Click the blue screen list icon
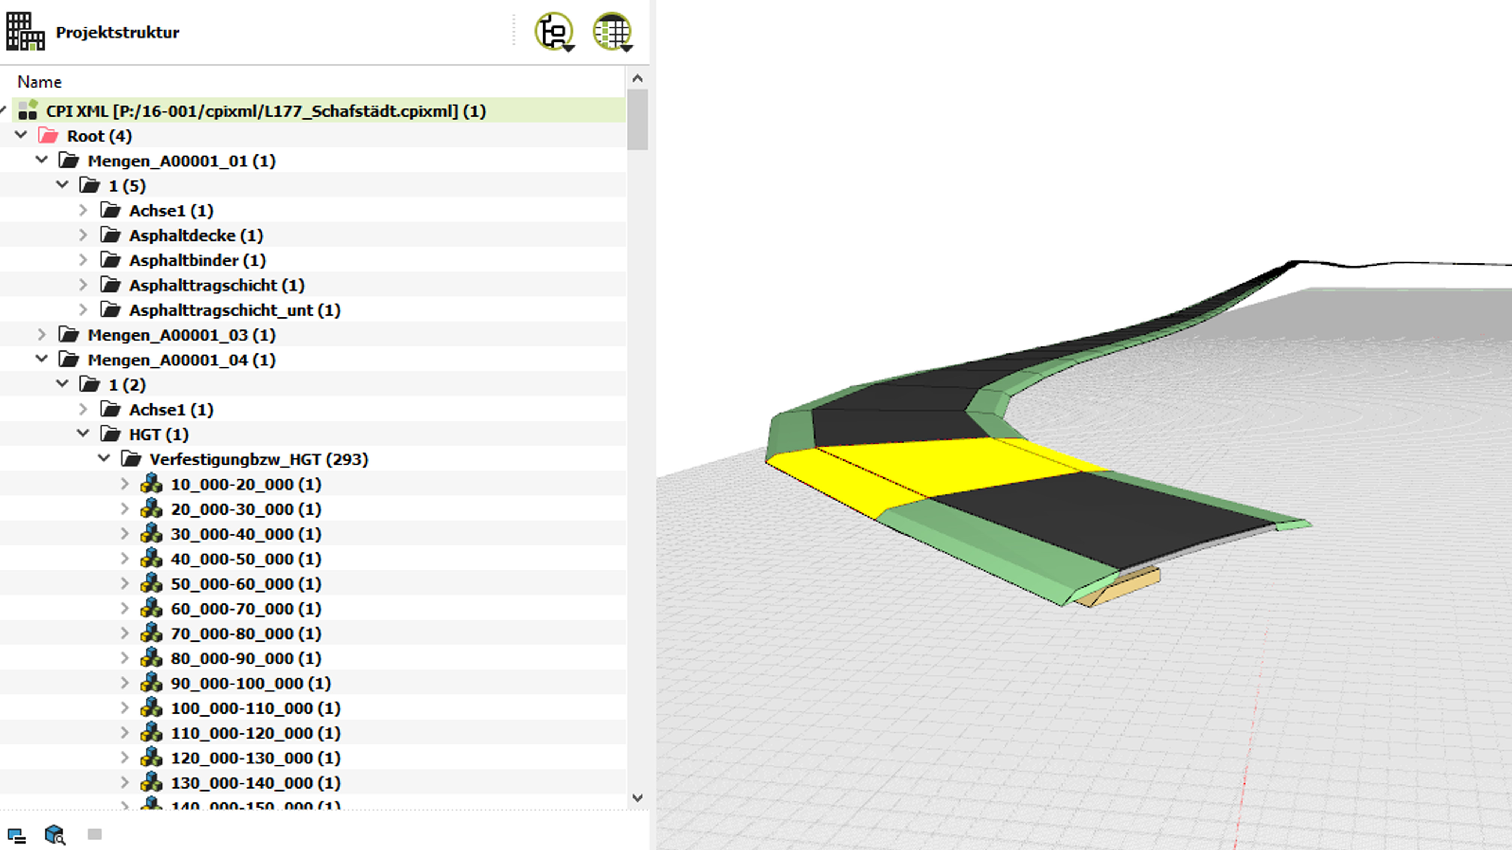 pos(16,835)
